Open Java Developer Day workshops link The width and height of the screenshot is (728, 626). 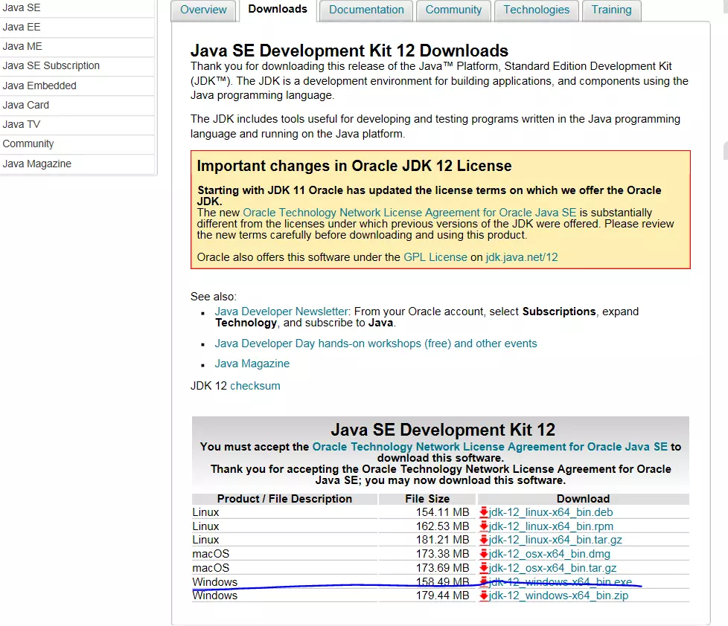point(376,343)
